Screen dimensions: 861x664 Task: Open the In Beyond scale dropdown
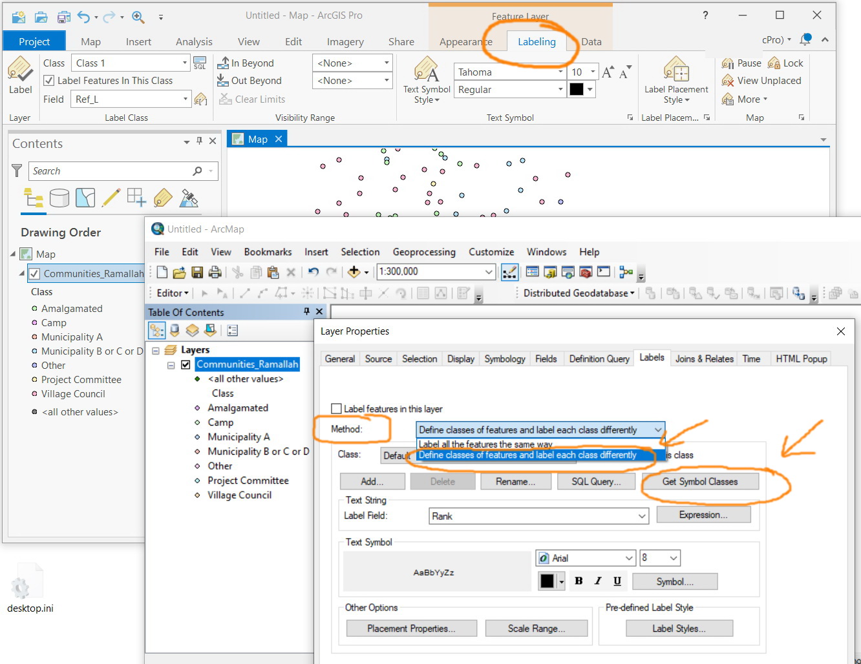(x=387, y=63)
